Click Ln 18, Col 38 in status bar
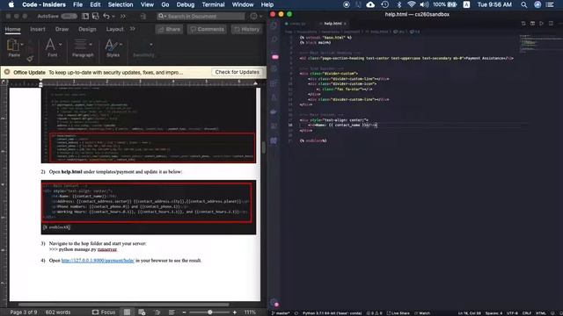Viewport: 563px width, 316px height. 469,313
